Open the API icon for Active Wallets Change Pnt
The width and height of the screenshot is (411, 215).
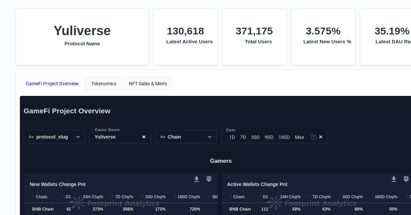click(x=406, y=179)
